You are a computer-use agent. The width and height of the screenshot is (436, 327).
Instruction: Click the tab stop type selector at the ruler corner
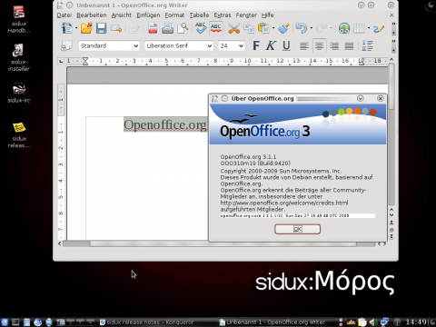click(61, 61)
